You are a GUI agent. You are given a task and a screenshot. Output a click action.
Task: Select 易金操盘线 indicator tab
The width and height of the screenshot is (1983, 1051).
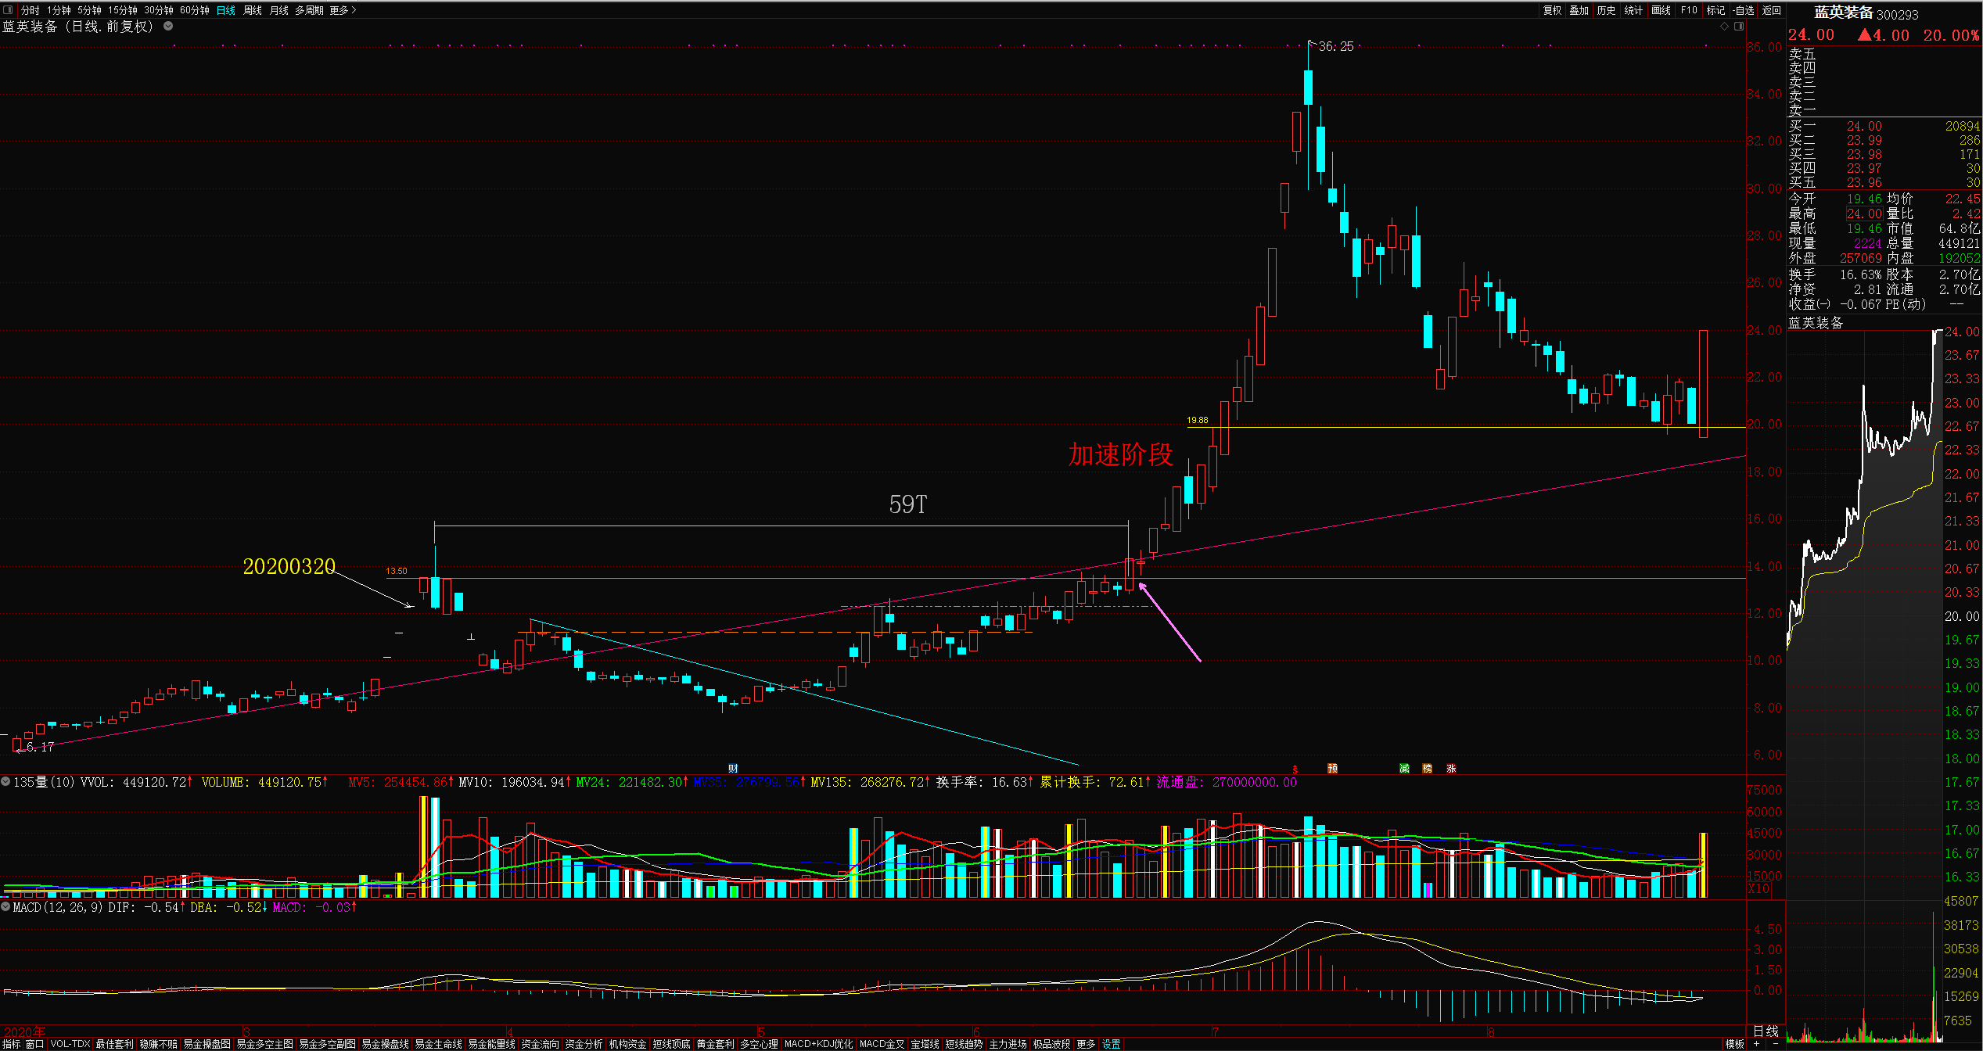pyautogui.click(x=386, y=1044)
